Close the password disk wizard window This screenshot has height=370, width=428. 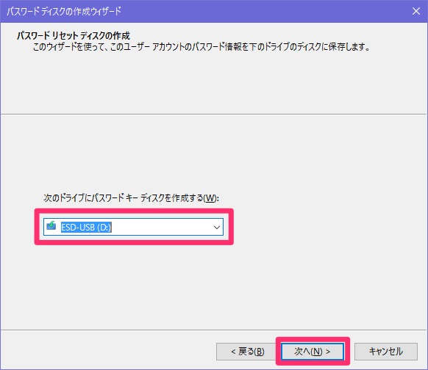tap(416, 11)
